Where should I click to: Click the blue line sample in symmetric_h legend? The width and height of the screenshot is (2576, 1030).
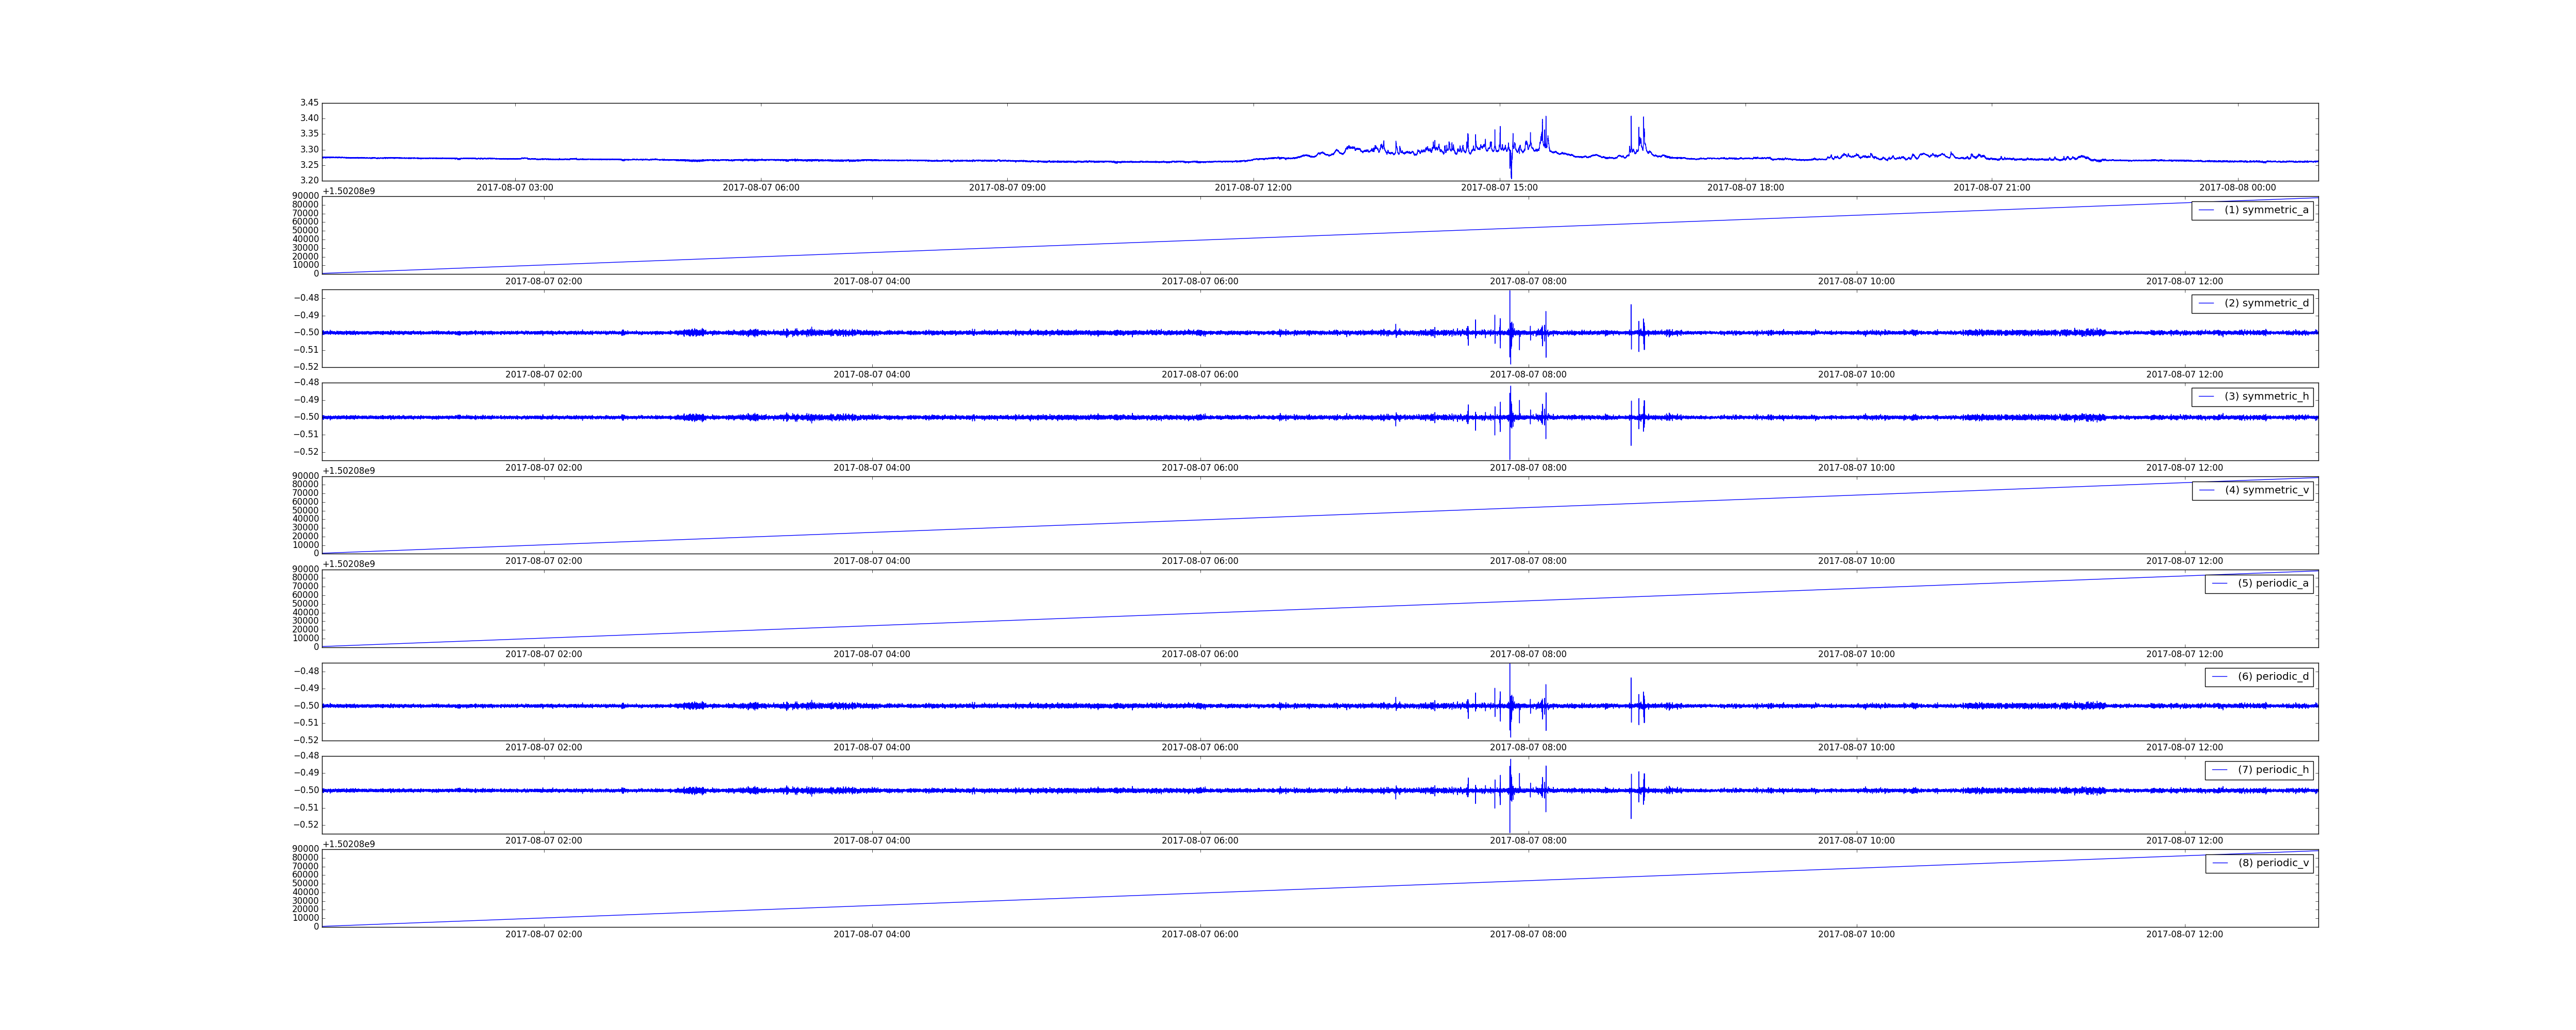click(2207, 397)
